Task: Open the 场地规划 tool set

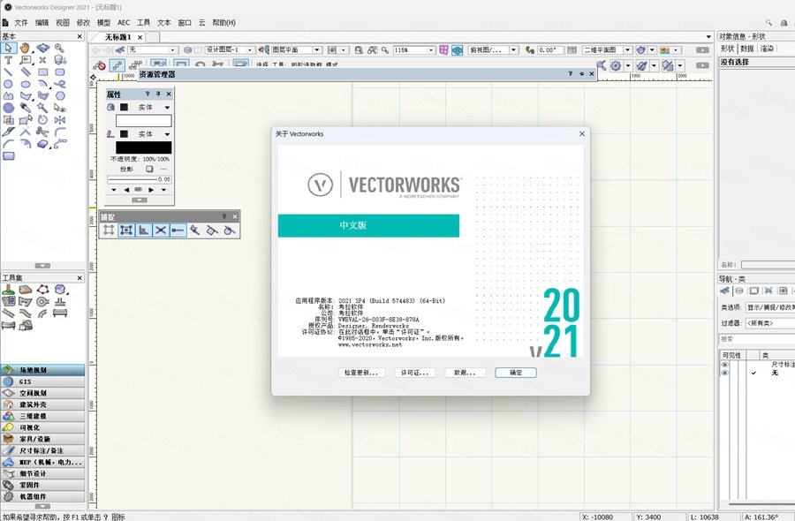Action: tap(42, 370)
